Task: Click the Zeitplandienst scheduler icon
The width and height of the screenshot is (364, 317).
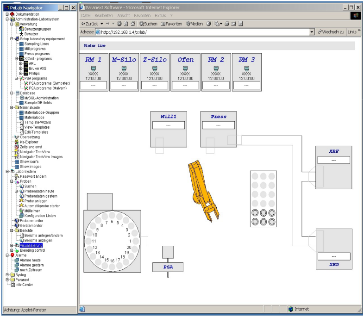Action: point(17,147)
